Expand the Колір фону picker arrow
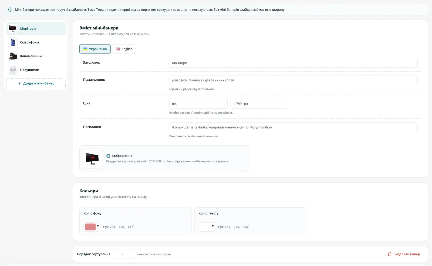Screen dimensions: 432x266 tap(98, 226)
